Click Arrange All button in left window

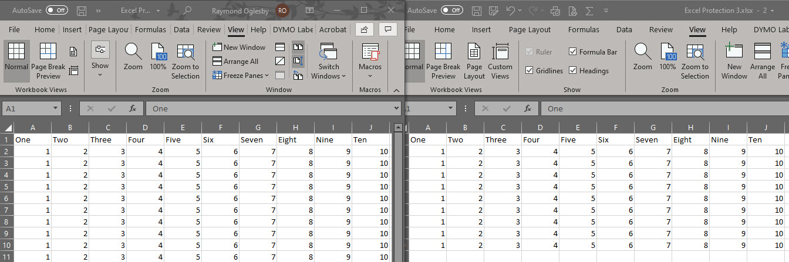click(x=235, y=61)
